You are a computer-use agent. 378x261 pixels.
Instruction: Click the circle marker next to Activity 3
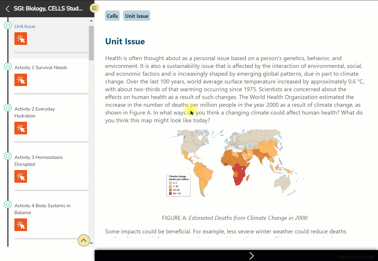coord(8,156)
